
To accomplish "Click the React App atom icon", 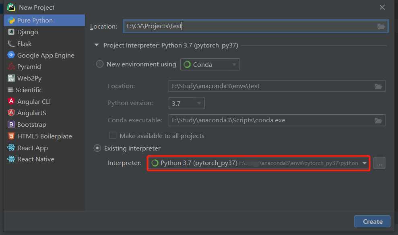I will tap(11, 147).
